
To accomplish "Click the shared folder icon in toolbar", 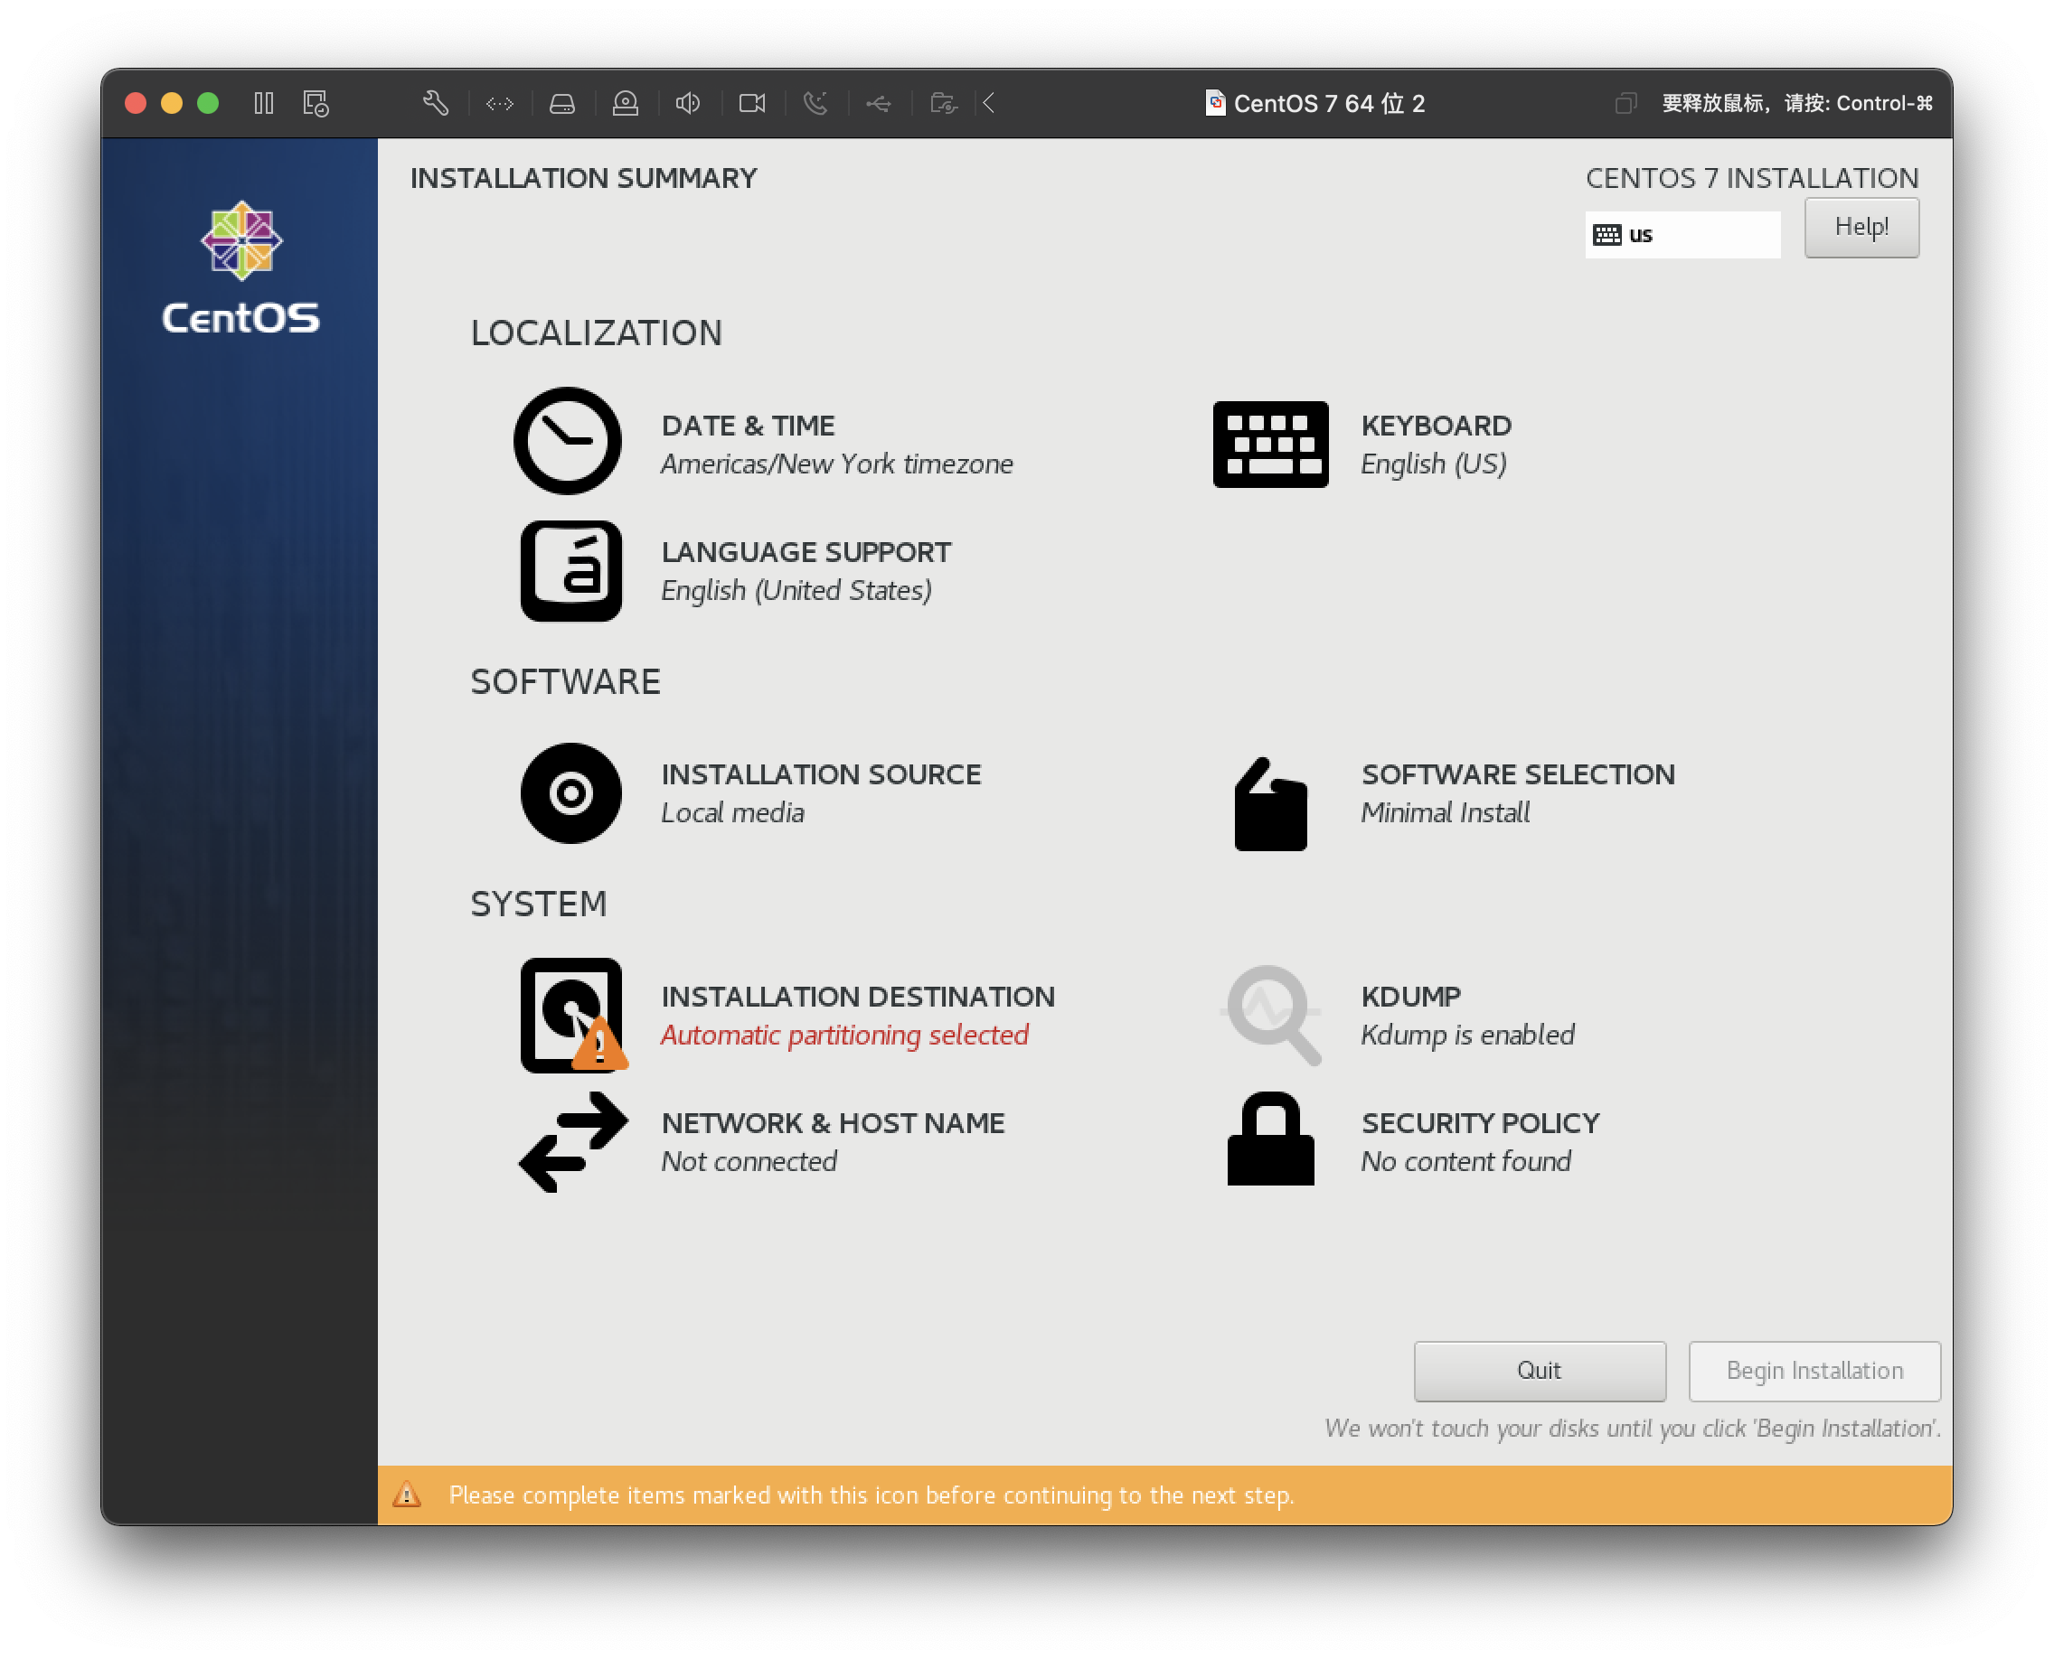I will [944, 103].
